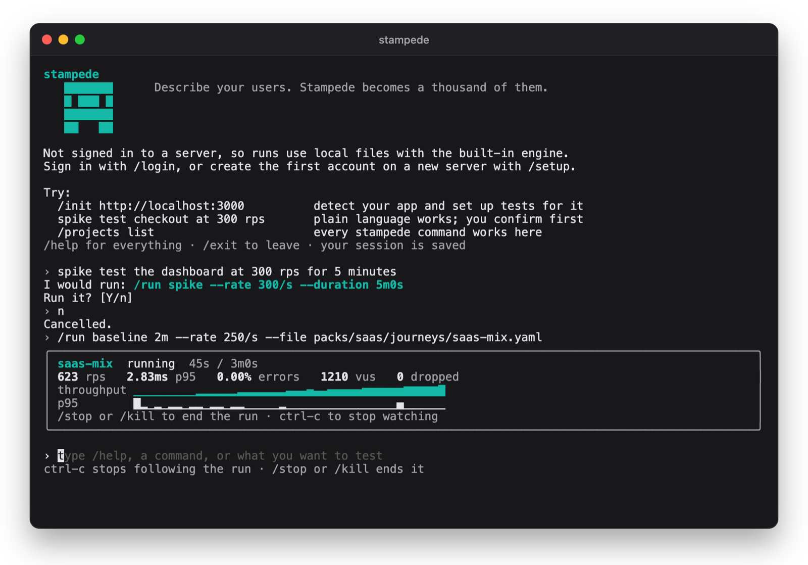Select the "/projects list" example command
The width and height of the screenshot is (808, 565).
click(x=106, y=232)
